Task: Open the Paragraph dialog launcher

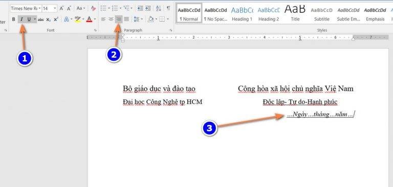Action: tap(171, 30)
